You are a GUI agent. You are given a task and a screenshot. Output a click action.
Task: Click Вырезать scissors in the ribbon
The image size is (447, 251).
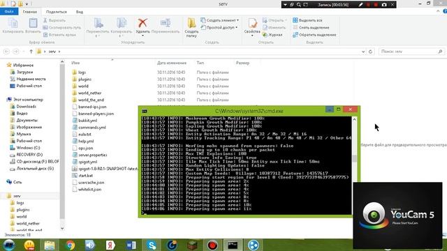[x=54, y=20]
